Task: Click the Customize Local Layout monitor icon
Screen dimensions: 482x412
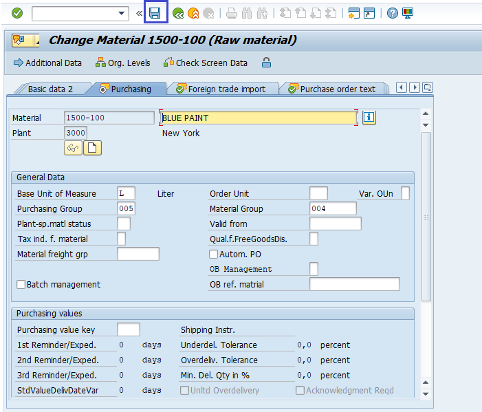Action: coord(408,13)
